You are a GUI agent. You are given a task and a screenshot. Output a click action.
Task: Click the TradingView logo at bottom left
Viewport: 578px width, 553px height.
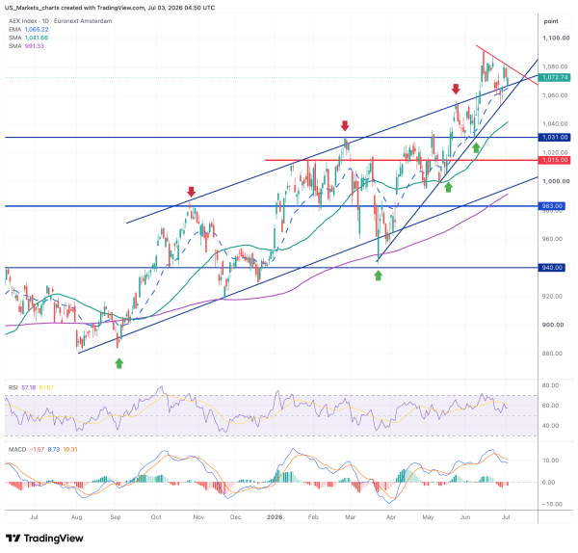pyautogui.click(x=44, y=539)
